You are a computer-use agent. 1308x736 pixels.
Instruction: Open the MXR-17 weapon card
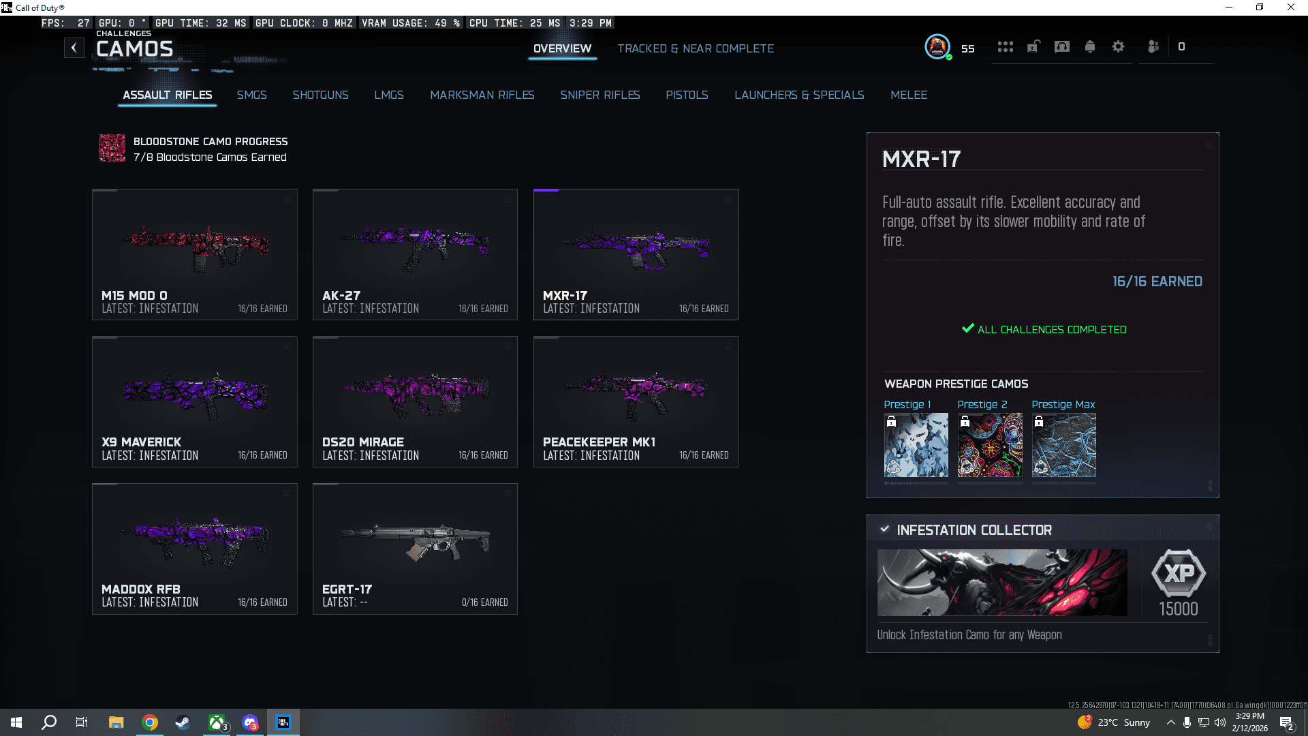pyautogui.click(x=636, y=254)
